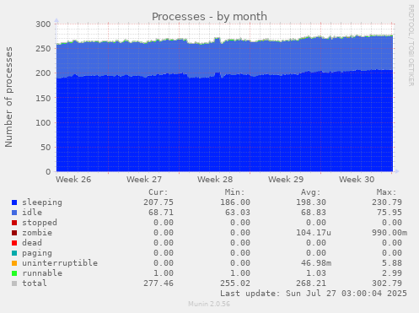
Task: Select the 'runnable' legend label
Action: pos(42,273)
